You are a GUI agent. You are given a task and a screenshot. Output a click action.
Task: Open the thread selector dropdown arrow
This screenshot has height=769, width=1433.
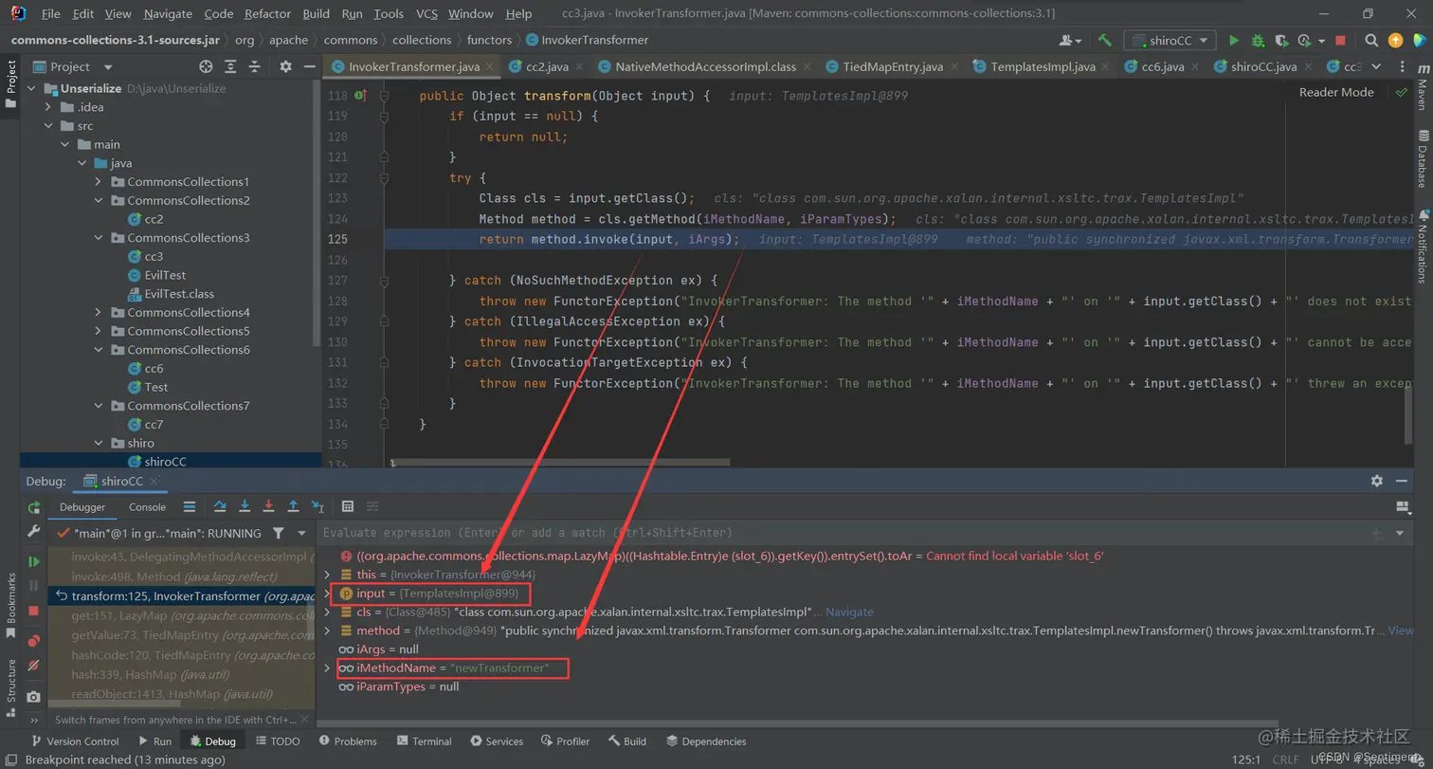[302, 533]
